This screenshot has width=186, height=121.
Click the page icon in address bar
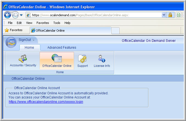point(29,15)
